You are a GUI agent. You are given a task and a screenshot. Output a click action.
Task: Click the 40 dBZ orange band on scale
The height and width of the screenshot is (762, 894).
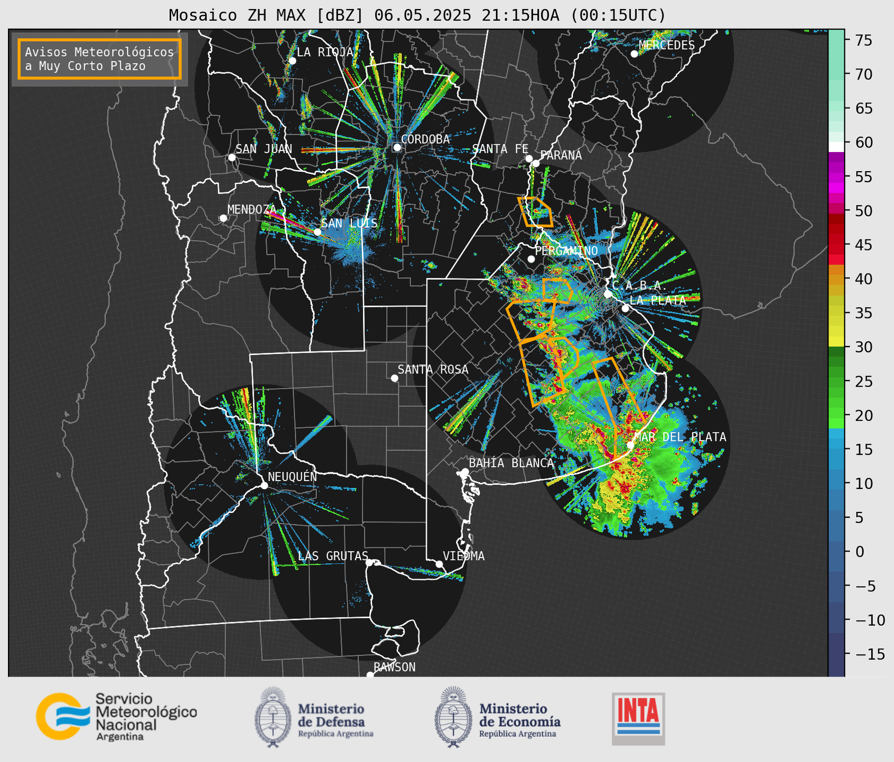pyautogui.click(x=836, y=279)
